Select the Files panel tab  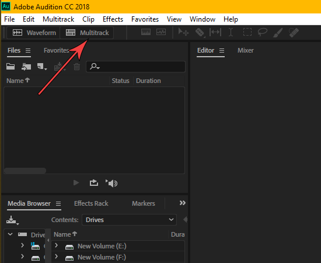click(14, 50)
